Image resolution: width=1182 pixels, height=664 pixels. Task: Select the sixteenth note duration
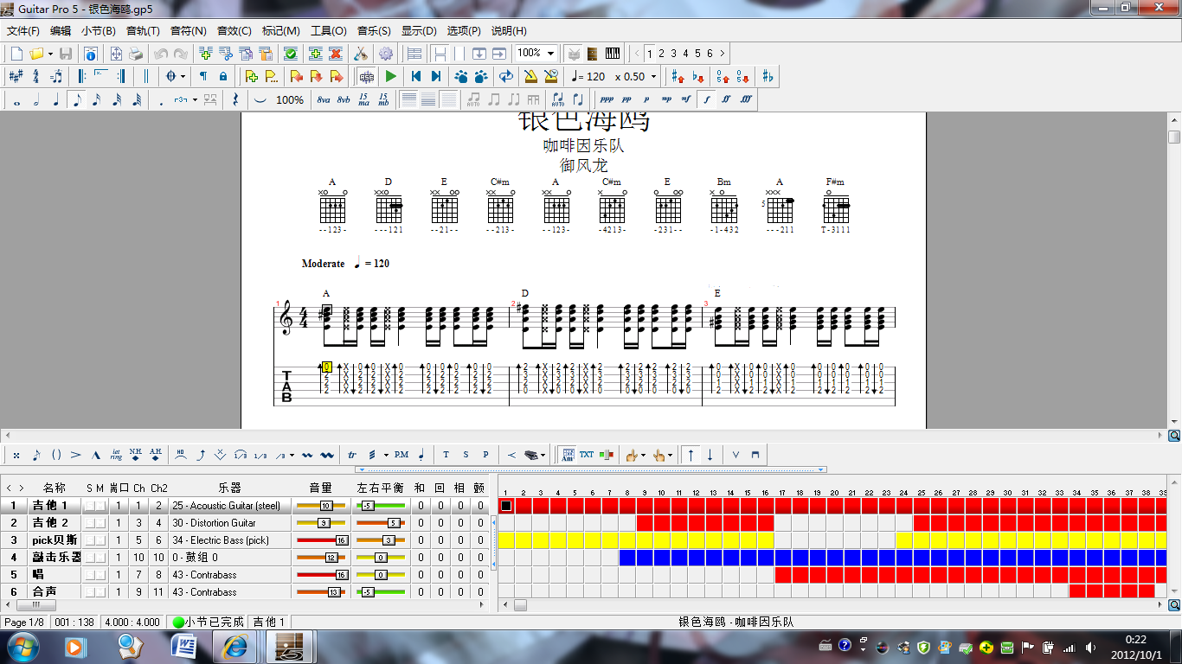pos(96,99)
